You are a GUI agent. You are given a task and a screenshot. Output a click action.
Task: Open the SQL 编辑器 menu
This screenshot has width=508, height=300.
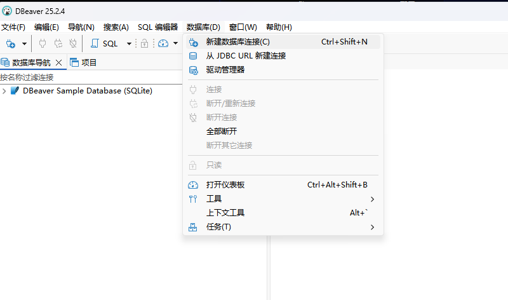(157, 27)
